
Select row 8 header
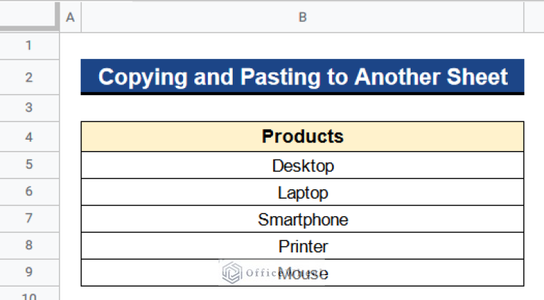tap(29, 246)
